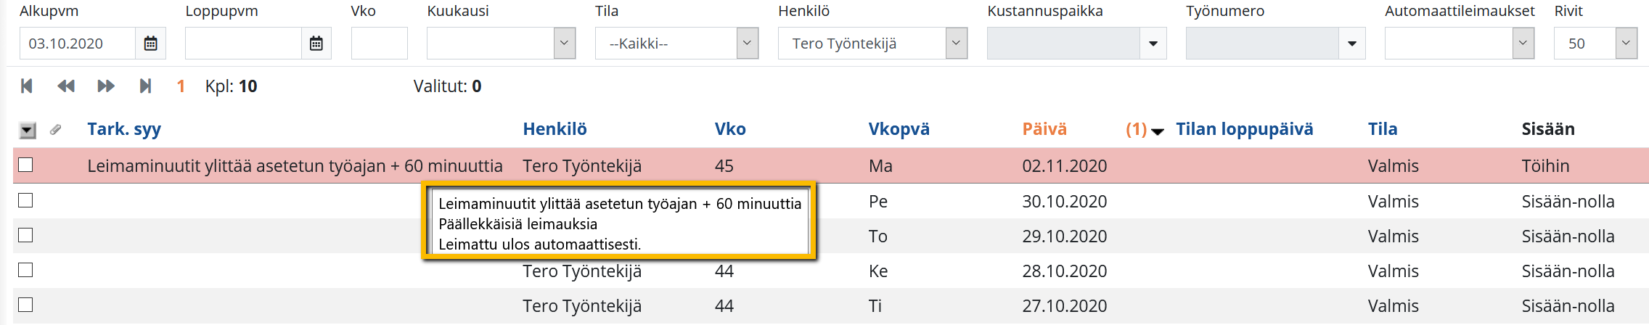This screenshot has width=1649, height=325.
Task: Open the Henkilö dropdown showing Tero Työntekijä
Action: tap(956, 44)
